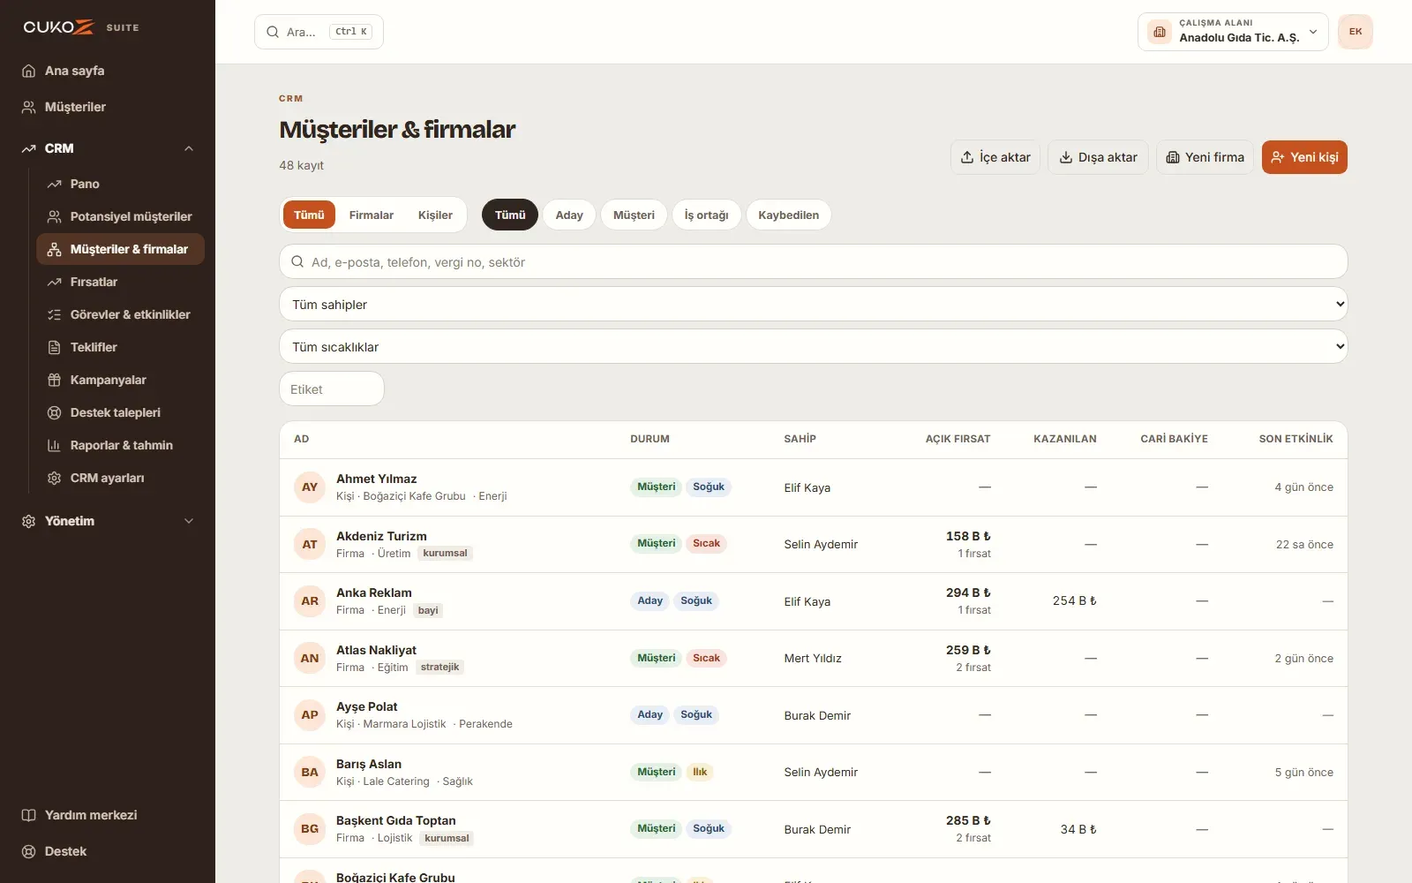
Task: Open the Tüm sahipler dropdown
Action: coord(814,304)
